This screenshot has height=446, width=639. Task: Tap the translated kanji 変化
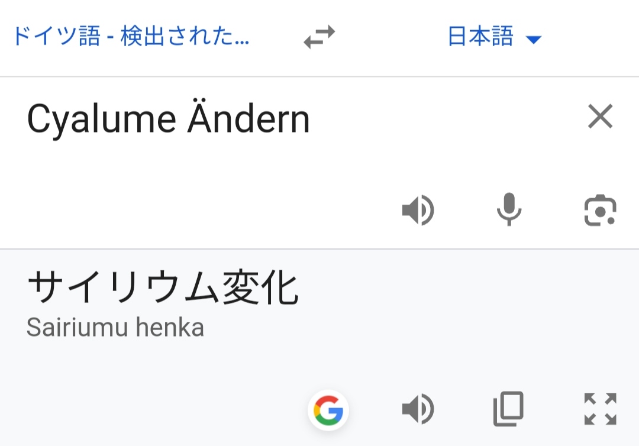pyautogui.click(x=260, y=287)
